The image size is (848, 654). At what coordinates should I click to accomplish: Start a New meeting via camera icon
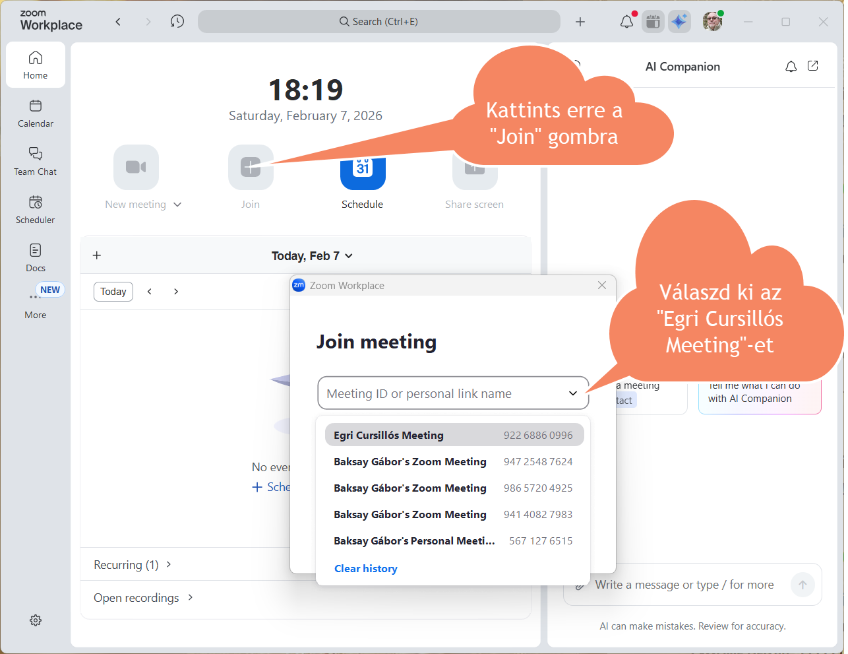pos(136,168)
